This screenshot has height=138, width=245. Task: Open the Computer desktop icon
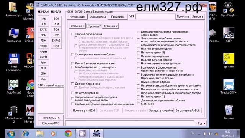tap(14, 35)
